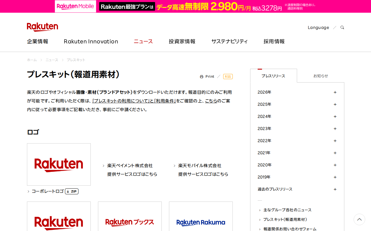Open 報道関係お問い合わせフォーム
This screenshot has height=231, width=371.
[x=290, y=228]
